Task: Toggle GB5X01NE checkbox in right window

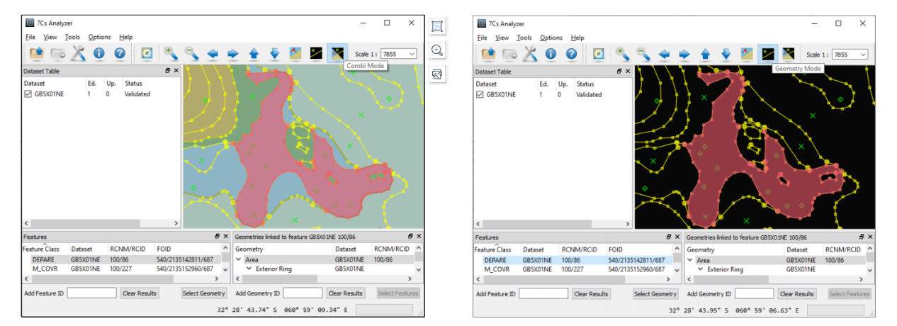Action: [x=480, y=94]
